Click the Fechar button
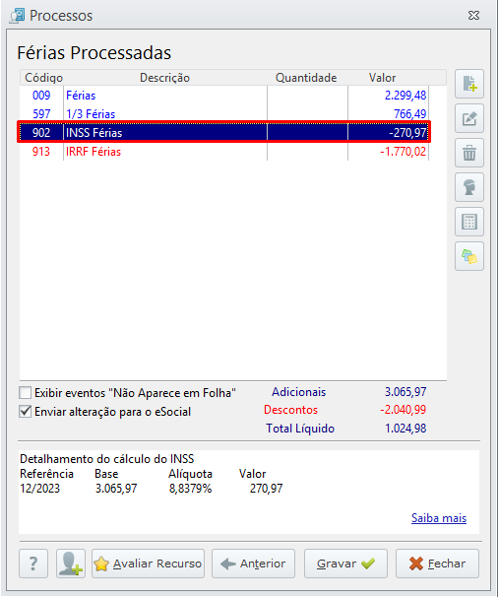The height and width of the screenshot is (597, 498). pos(438,564)
